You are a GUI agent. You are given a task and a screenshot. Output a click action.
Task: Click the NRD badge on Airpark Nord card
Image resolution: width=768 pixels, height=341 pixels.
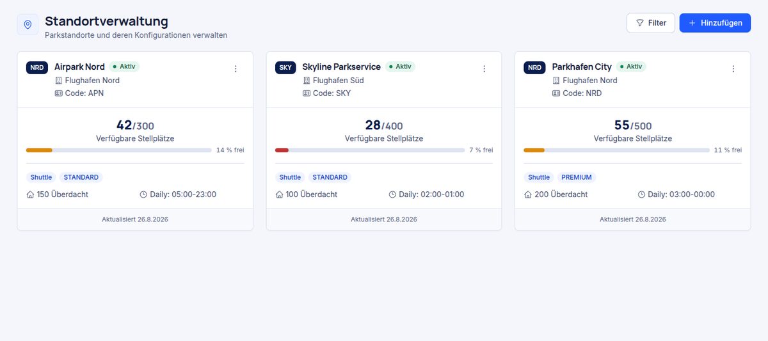(x=37, y=67)
